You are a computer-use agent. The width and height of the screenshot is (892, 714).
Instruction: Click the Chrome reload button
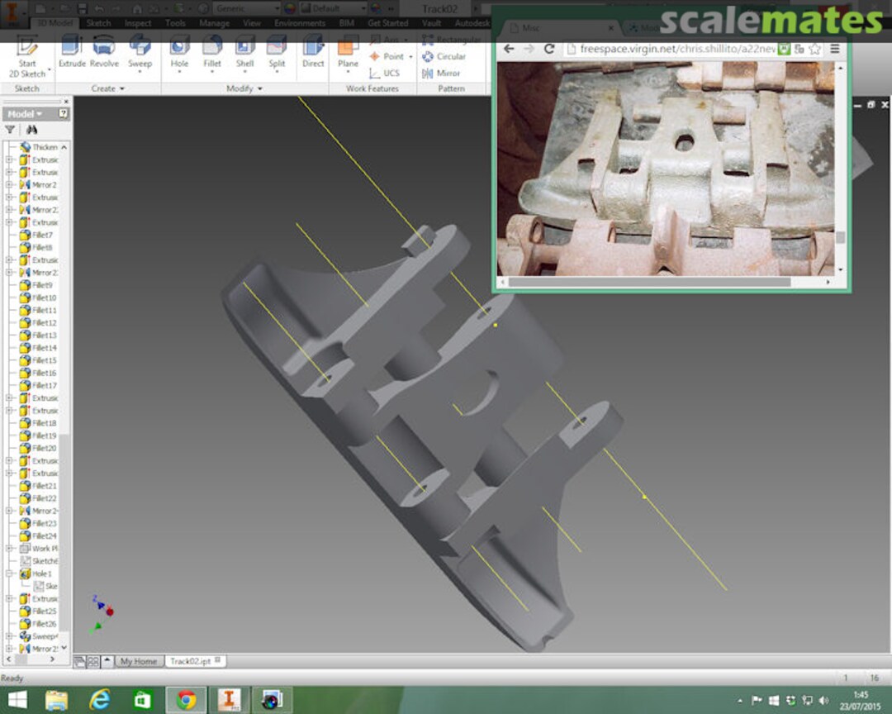(x=548, y=49)
